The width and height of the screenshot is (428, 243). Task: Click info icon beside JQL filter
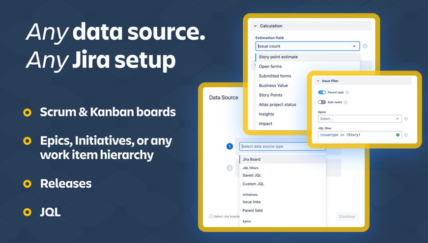[x=406, y=135]
